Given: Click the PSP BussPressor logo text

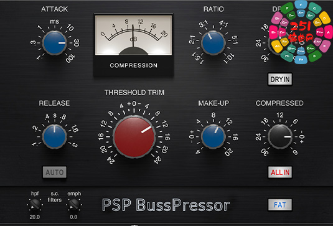Looking at the screenshot, I should [x=166, y=205].
